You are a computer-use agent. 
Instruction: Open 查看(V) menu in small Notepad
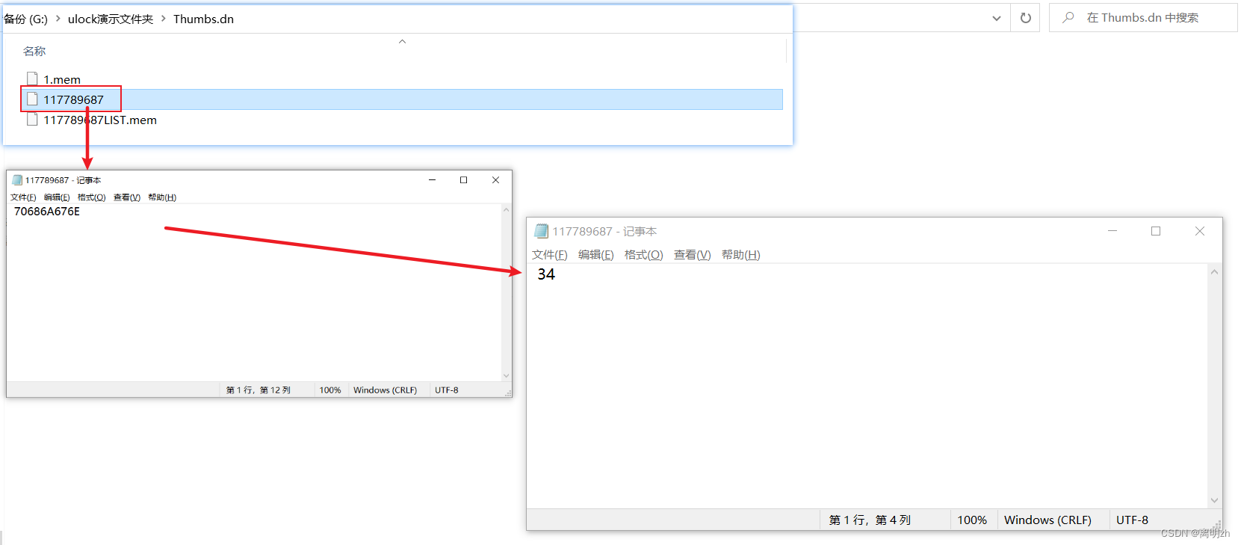pyautogui.click(x=127, y=197)
